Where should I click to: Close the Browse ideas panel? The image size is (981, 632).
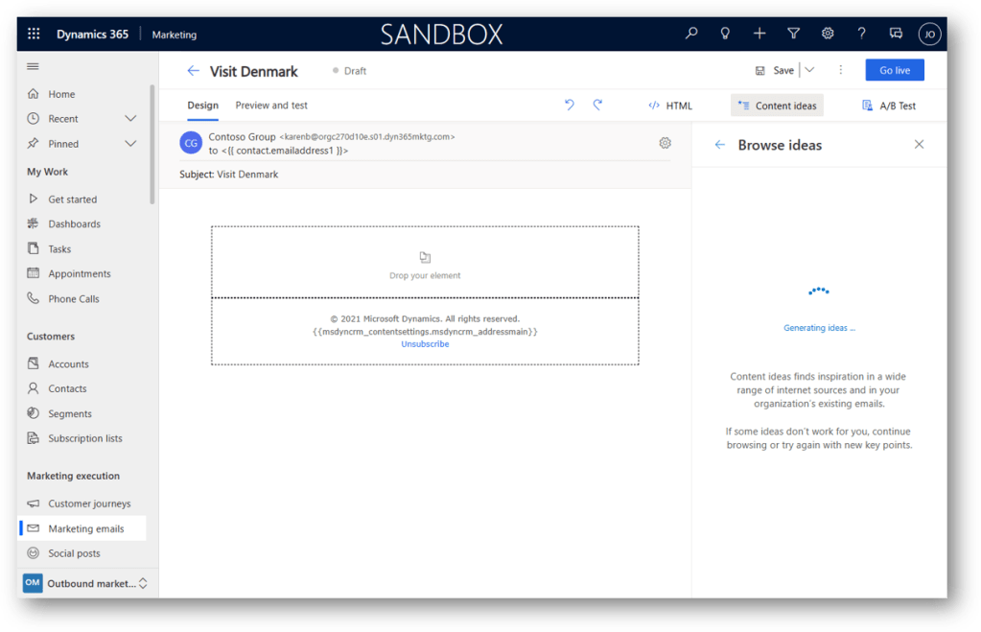click(x=919, y=145)
